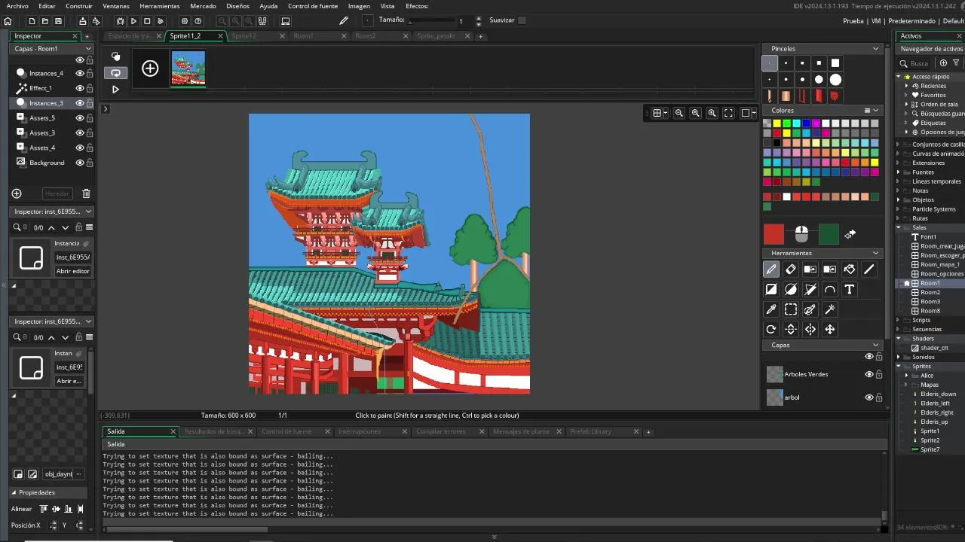The height and width of the screenshot is (542, 965).
Task: Open the Help question mark icon
Action: pos(198,21)
